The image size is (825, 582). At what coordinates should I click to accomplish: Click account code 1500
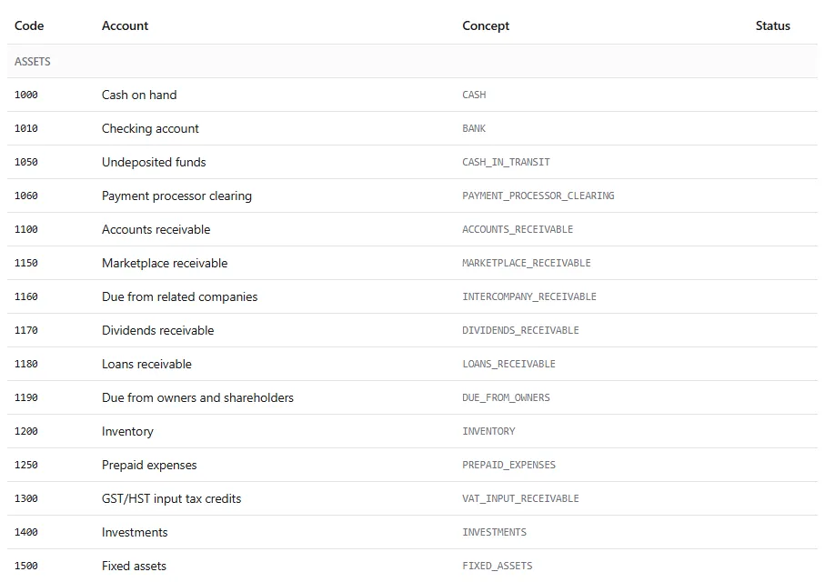[25, 567]
